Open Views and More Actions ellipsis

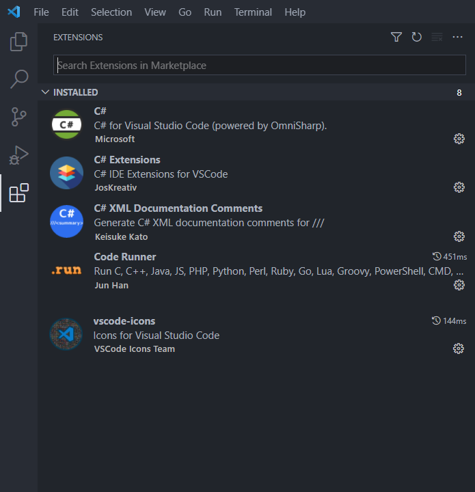tap(457, 37)
